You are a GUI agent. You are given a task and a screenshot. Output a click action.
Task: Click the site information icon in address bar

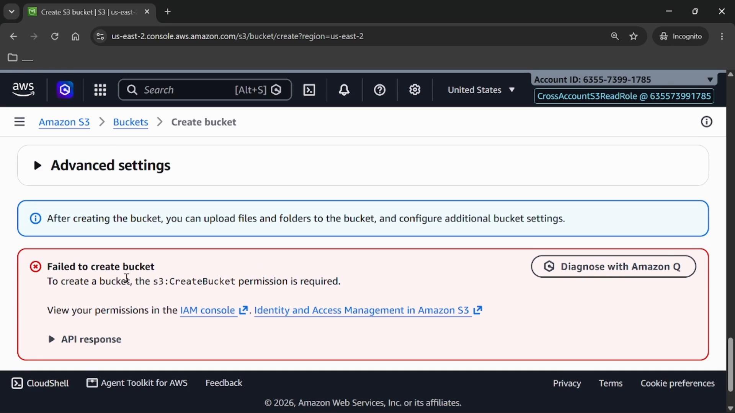tap(100, 36)
